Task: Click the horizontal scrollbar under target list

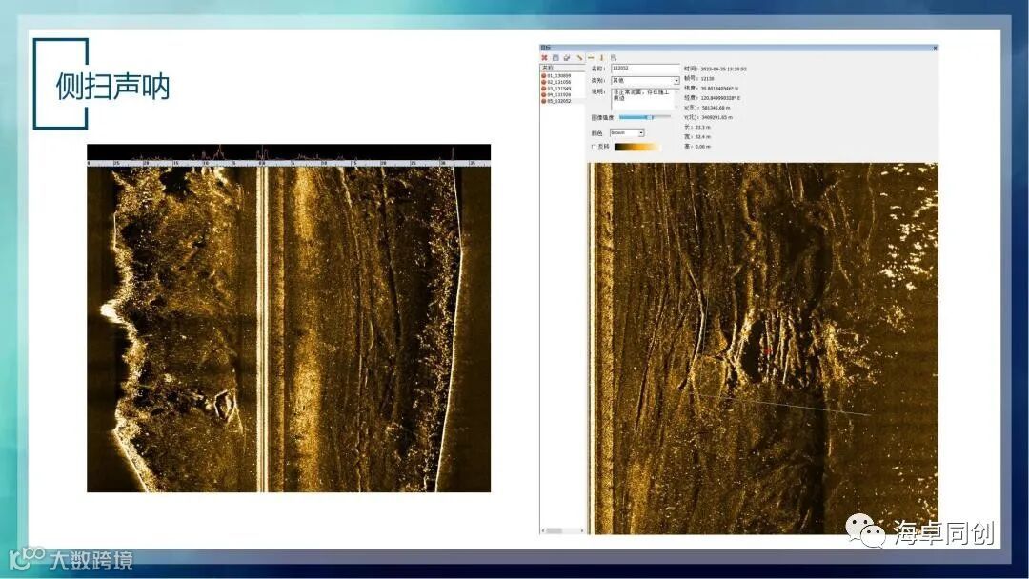Action: (562, 530)
